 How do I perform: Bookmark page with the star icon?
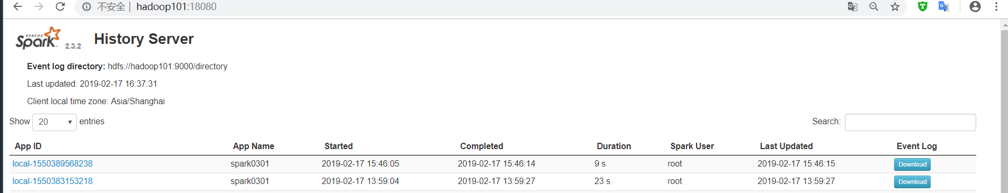coord(895,7)
